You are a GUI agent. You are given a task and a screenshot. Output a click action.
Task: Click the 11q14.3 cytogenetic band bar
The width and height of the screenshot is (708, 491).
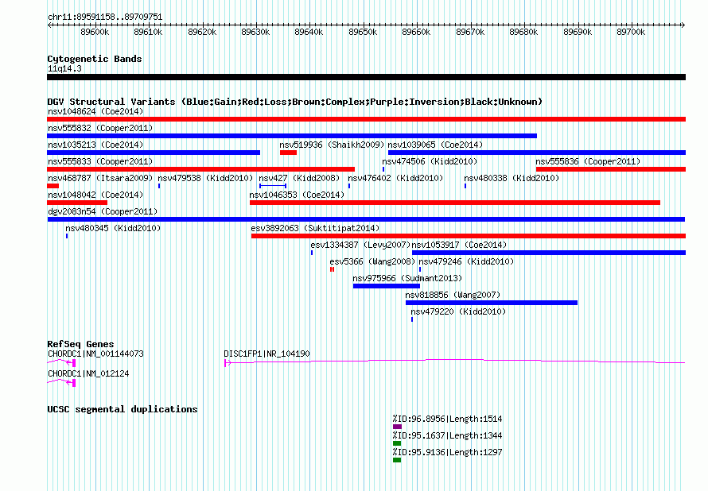click(366, 77)
